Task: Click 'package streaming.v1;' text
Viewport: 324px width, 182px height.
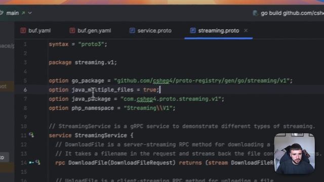Action: [83, 63]
